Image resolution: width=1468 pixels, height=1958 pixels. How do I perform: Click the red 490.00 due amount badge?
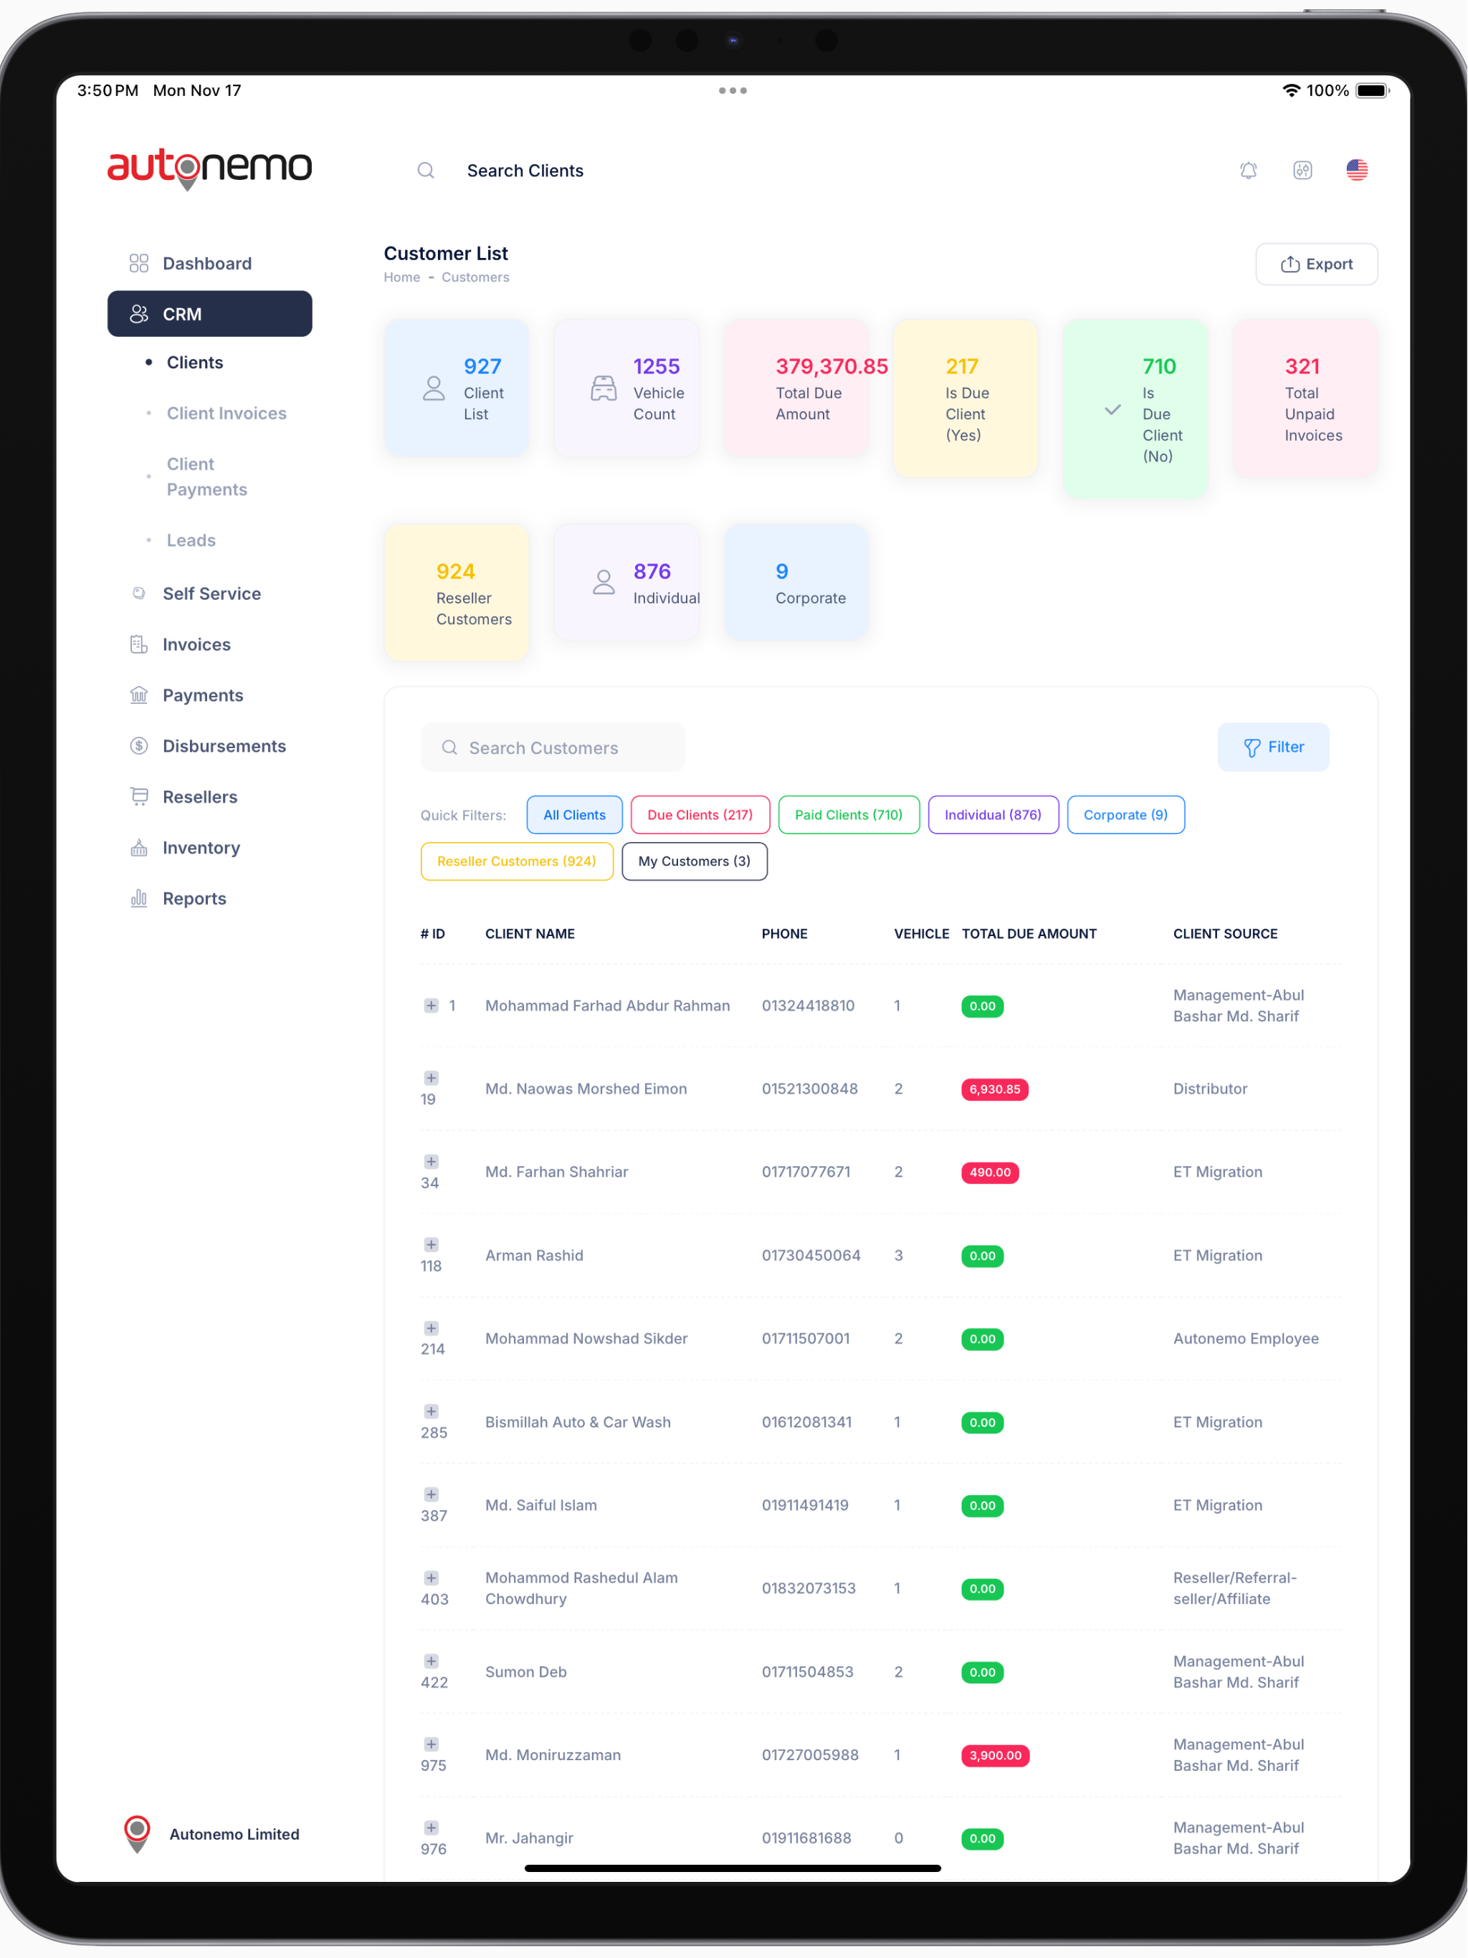(990, 1173)
